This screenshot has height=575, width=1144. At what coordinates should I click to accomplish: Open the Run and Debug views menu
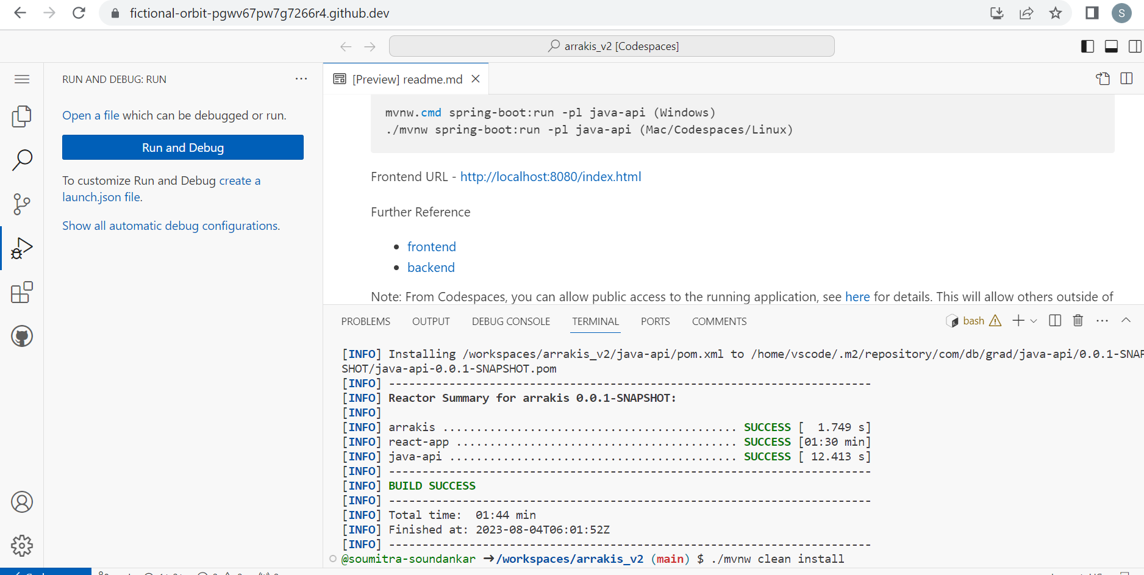[x=301, y=79]
